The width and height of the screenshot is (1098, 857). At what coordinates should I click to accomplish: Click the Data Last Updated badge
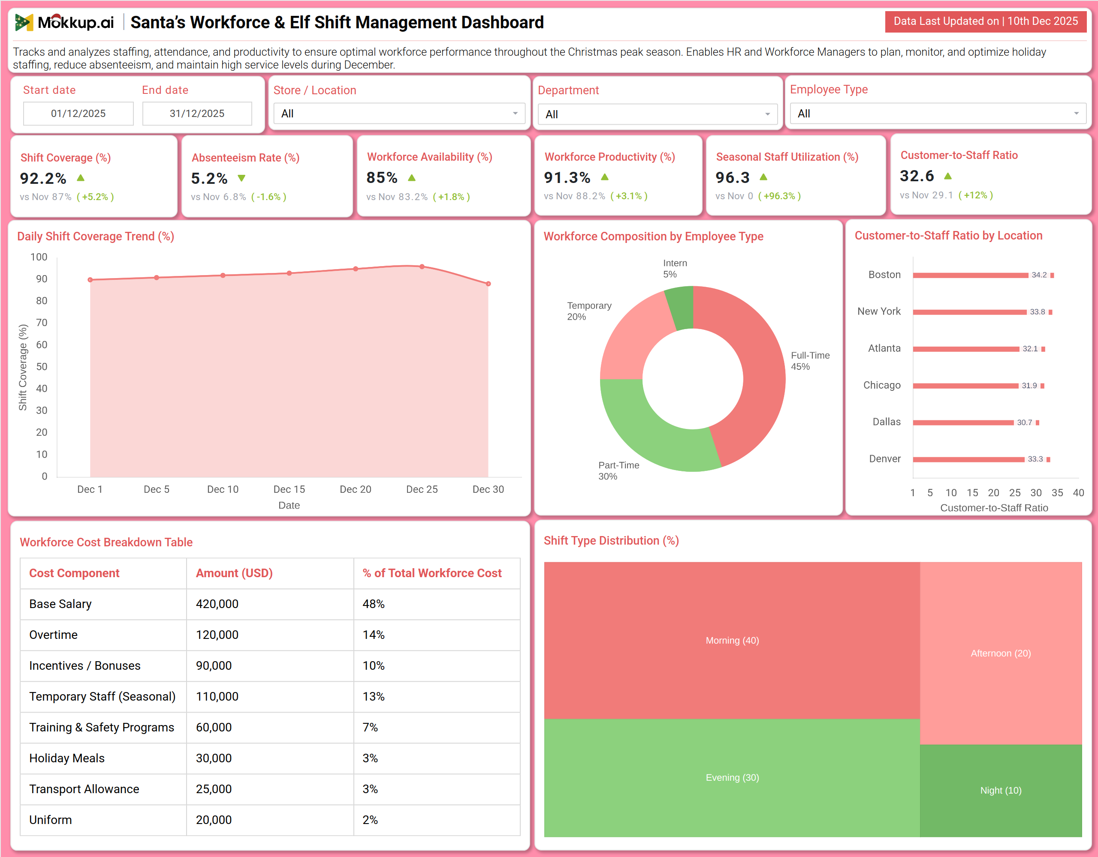point(985,21)
